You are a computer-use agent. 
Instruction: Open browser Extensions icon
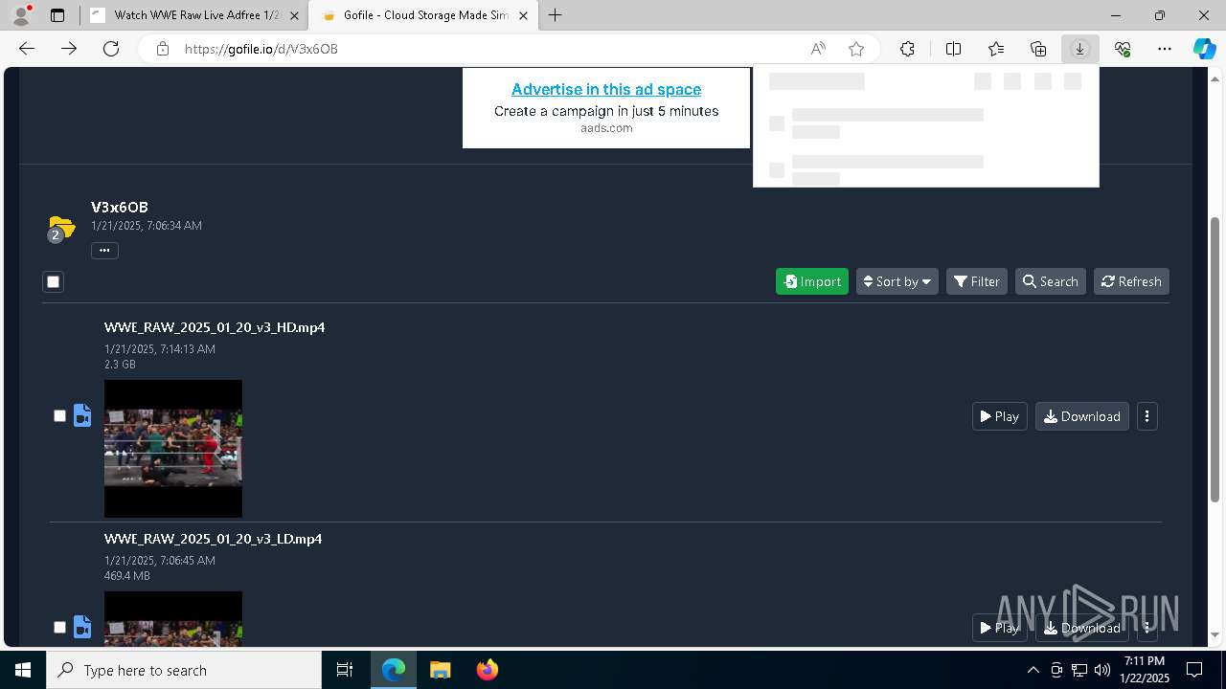click(x=907, y=49)
